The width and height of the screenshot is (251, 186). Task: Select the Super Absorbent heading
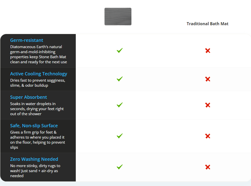[28, 97]
